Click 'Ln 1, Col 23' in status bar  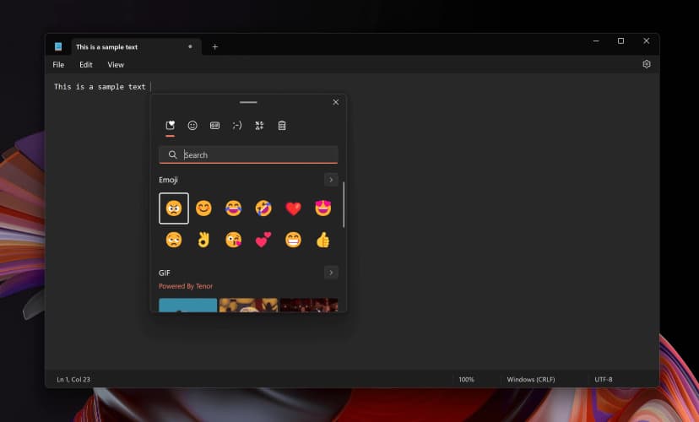pos(73,379)
